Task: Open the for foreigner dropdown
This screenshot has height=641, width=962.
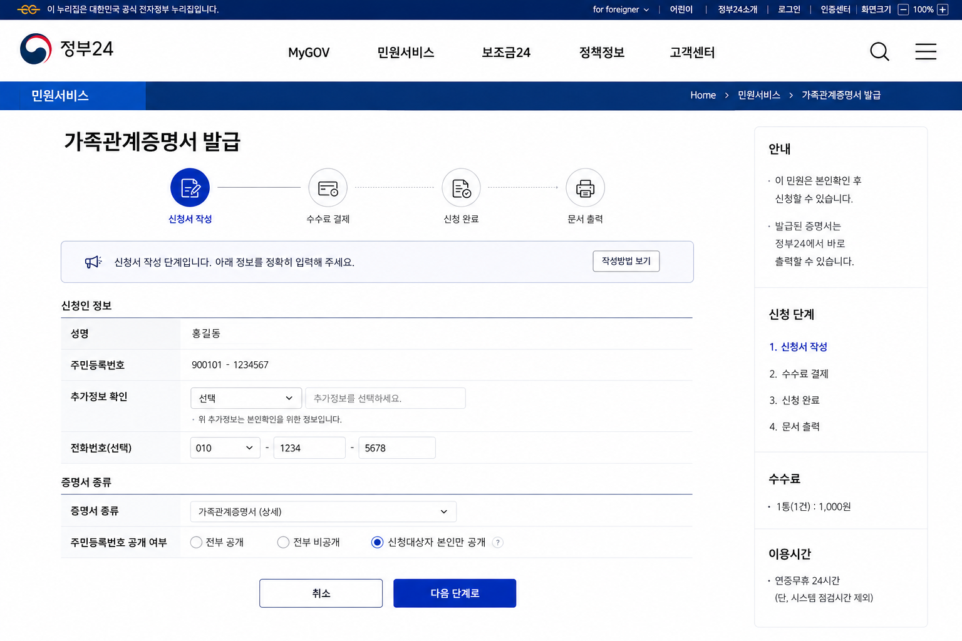Action: [621, 9]
